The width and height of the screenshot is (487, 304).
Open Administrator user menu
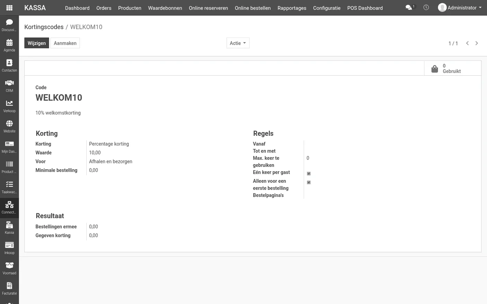click(460, 8)
